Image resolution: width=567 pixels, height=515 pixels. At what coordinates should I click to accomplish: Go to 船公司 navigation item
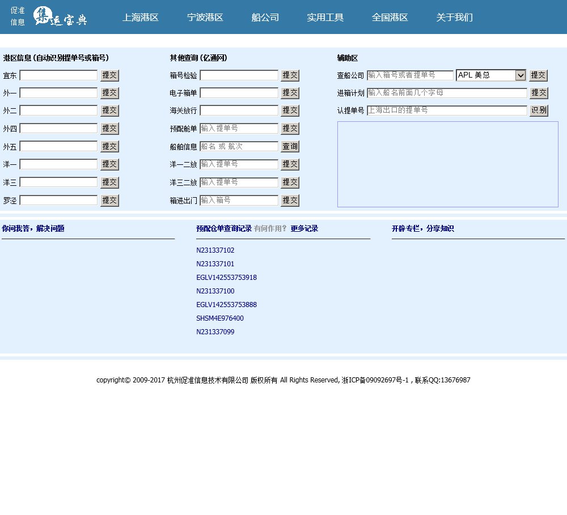(x=265, y=18)
